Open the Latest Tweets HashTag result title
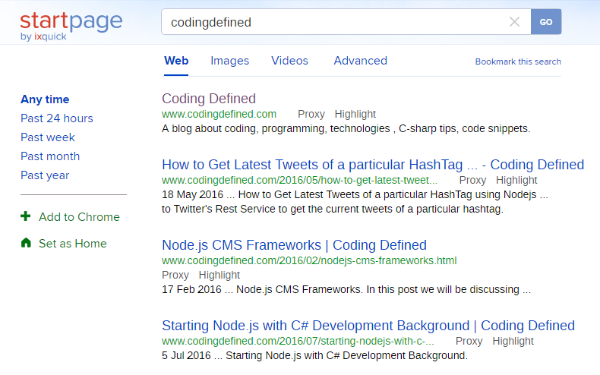The image size is (600, 375). click(373, 165)
